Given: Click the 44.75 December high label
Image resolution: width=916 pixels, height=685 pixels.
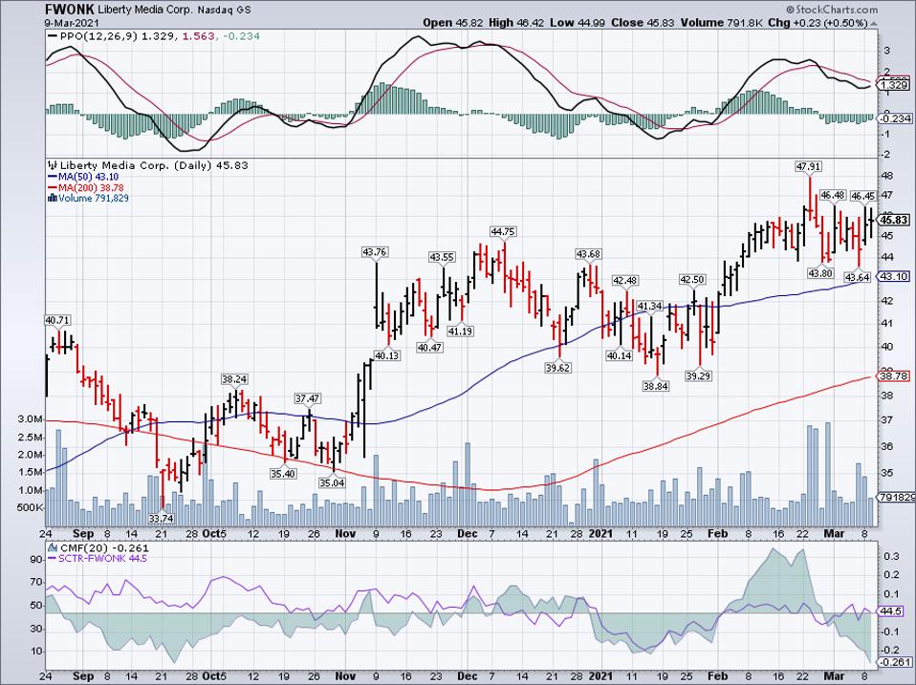Looking at the screenshot, I should (x=502, y=231).
